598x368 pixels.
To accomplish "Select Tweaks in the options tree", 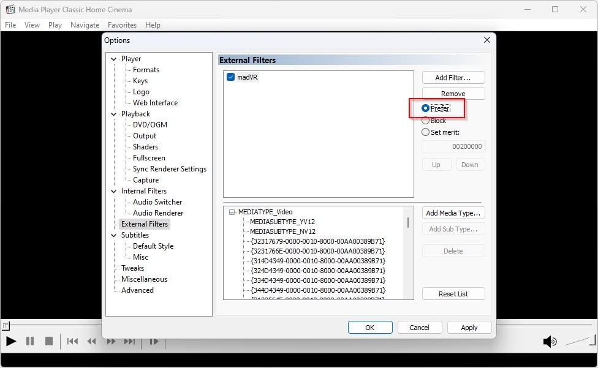I will pos(132,268).
